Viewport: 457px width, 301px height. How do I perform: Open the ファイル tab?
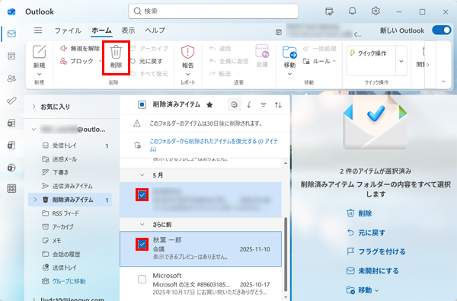pos(68,30)
